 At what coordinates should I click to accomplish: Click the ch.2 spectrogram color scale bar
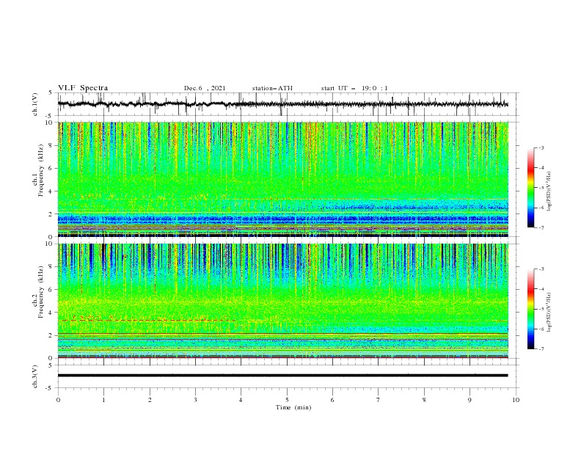pos(530,309)
